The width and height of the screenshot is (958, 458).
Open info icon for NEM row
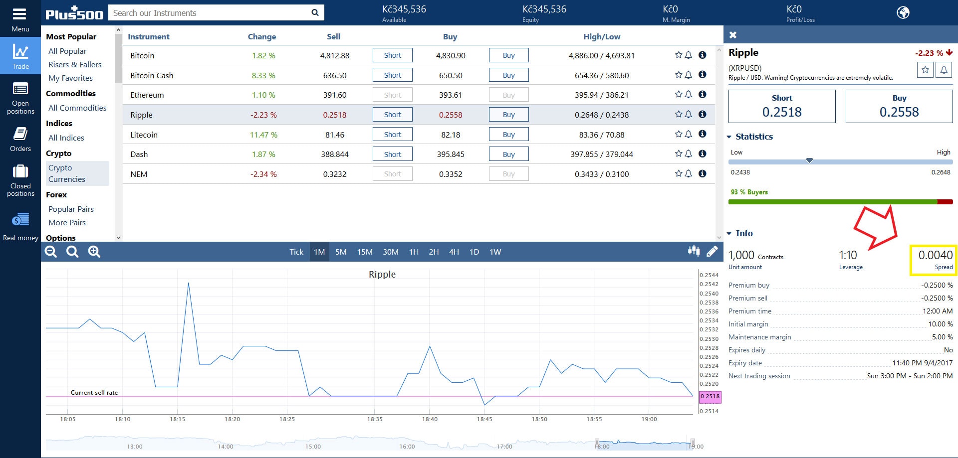pos(702,173)
